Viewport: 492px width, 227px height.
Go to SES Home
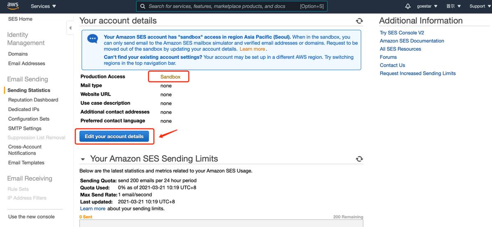tap(20, 19)
